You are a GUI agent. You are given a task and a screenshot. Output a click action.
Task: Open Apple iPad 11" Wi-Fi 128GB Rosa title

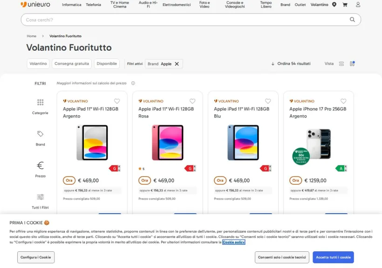point(166,112)
